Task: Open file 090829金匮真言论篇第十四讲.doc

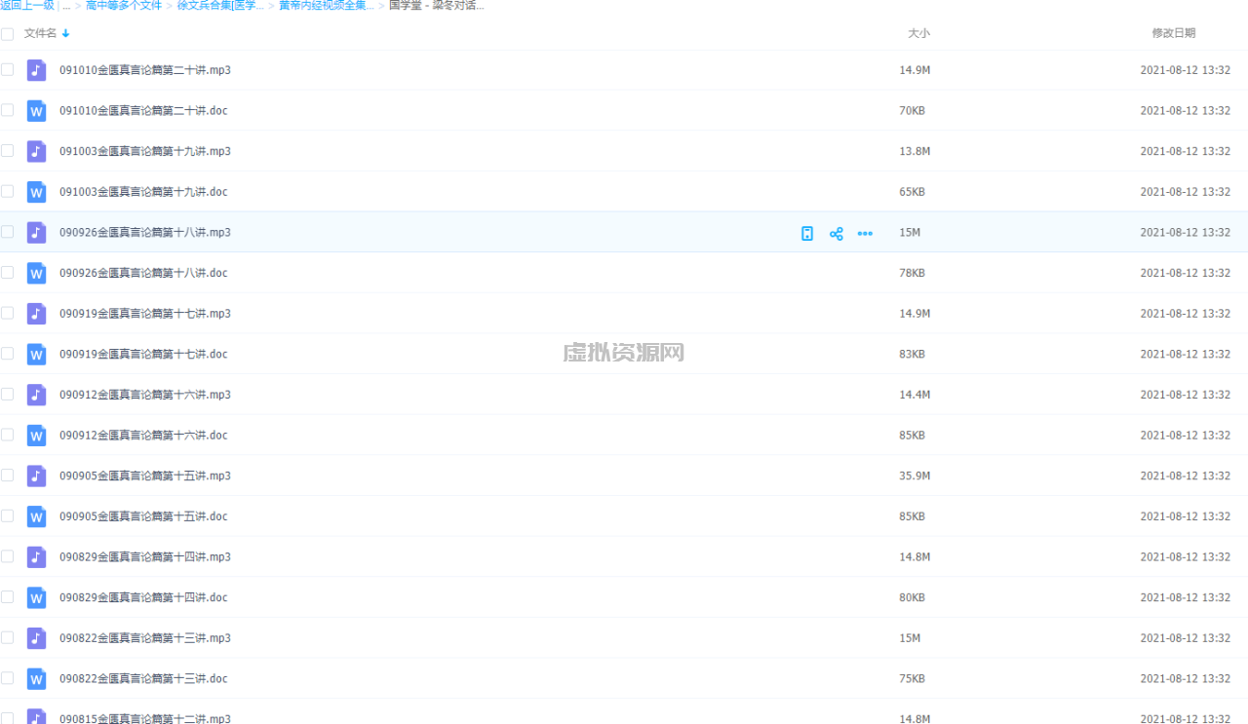Action: 143,597
